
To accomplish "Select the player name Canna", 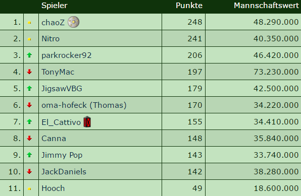I will (54, 139).
